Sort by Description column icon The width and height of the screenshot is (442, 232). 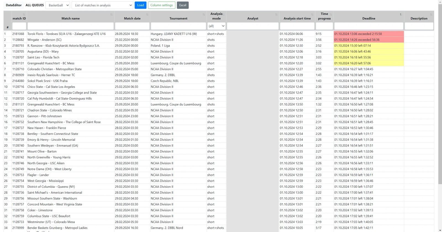pyautogui.click(x=431, y=14)
